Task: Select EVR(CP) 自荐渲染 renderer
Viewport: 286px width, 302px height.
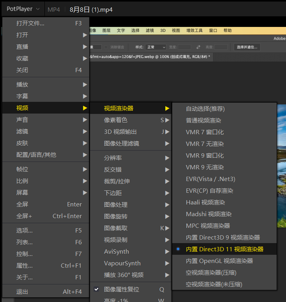Action: 224,191
